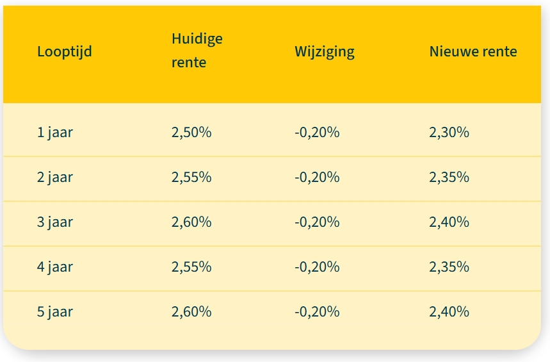Select huidige rente 2,55% for 2 jaar
The height and width of the screenshot is (362, 550).
pos(191,177)
